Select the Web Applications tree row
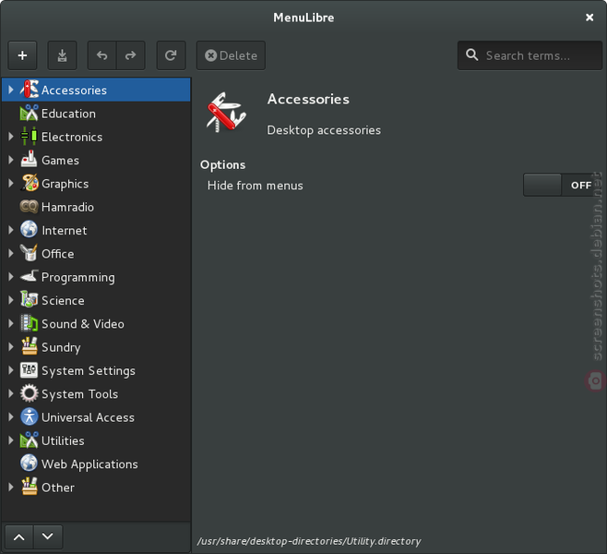The height and width of the screenshot is (554, 607). click(x=96, y=464)
